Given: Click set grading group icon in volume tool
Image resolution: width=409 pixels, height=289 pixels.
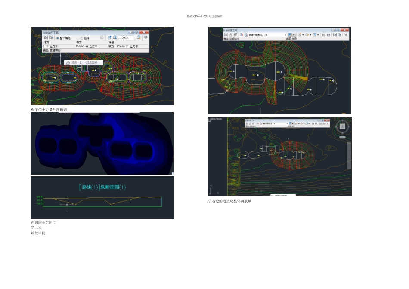Looking at the screenshot, I should click(46, 37).
